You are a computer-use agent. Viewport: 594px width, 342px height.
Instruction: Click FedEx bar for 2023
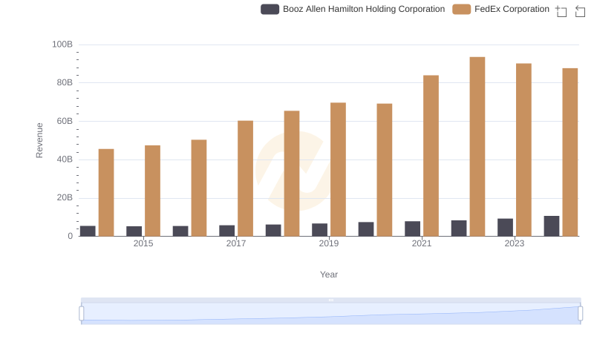[x=523, y=150]
